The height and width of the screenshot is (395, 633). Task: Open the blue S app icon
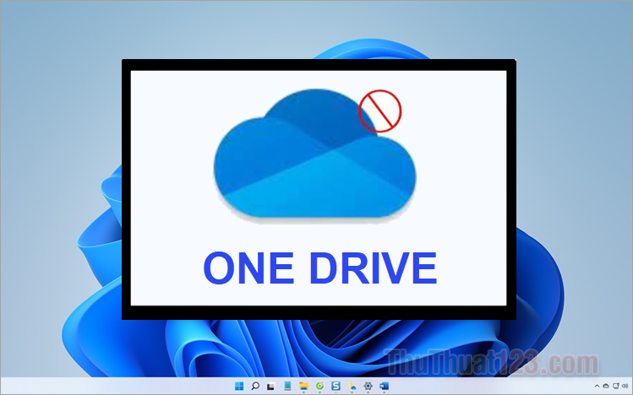coord(336,386)
